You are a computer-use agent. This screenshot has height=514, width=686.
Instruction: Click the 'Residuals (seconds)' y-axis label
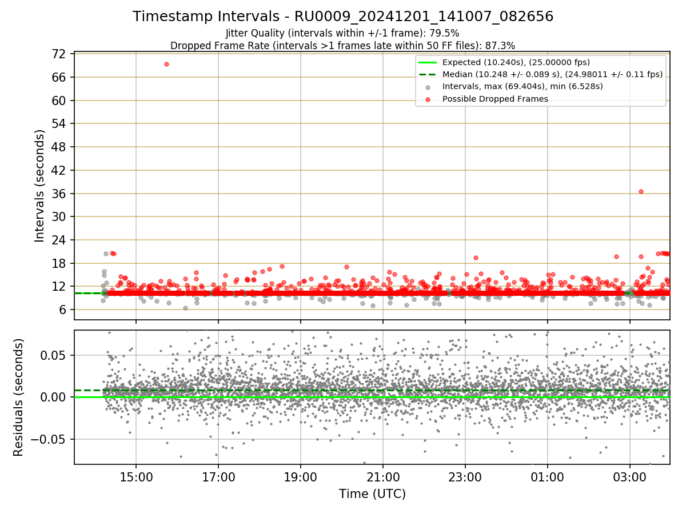(x=18, y=397)
